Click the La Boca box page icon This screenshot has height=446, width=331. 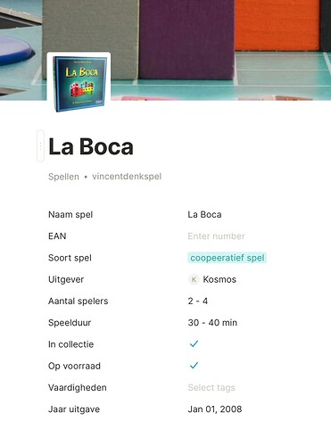pos(79,83)
